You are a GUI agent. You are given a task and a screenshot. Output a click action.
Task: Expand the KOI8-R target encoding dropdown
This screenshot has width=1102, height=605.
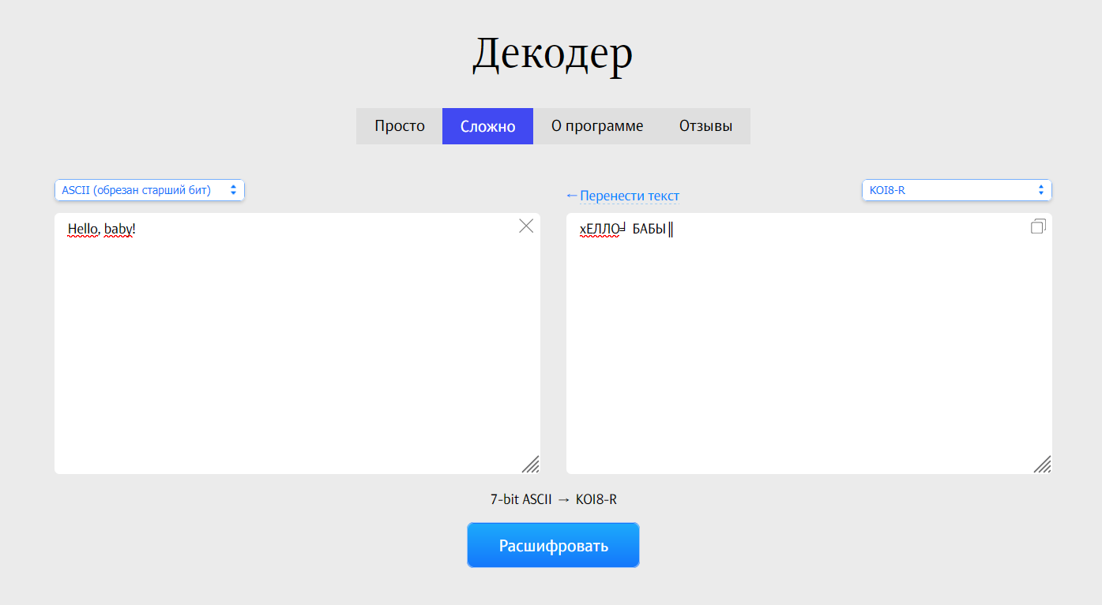click(956, 190)
